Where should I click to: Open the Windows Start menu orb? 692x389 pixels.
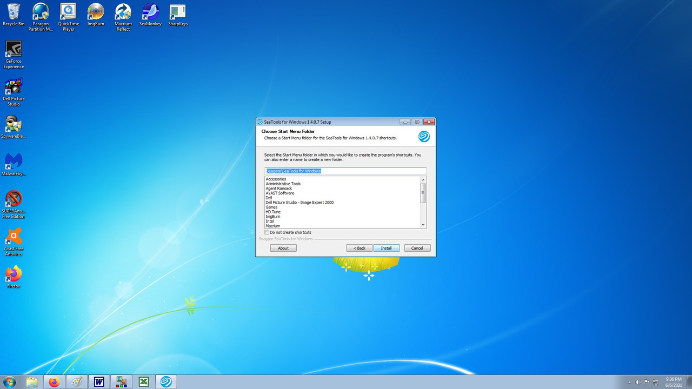(x=9, y=382)
